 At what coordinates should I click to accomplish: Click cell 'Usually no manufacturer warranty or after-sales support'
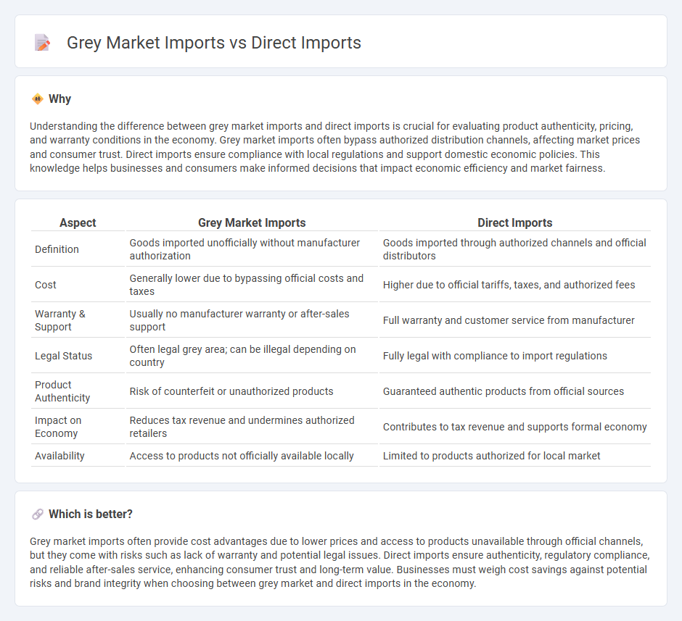tap(252, 320)
